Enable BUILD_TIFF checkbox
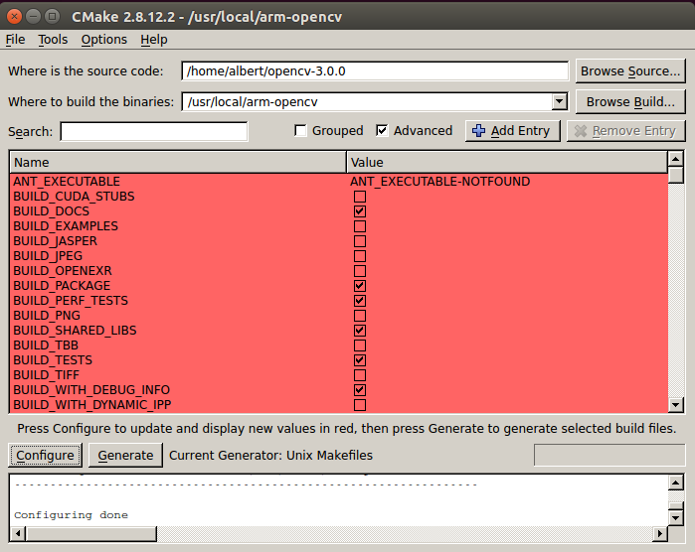 [360, 375]
